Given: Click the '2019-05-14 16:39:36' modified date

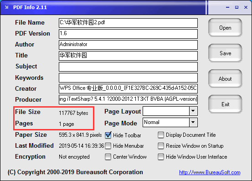Looking at the screenshot, I should [x=82, y=146].
